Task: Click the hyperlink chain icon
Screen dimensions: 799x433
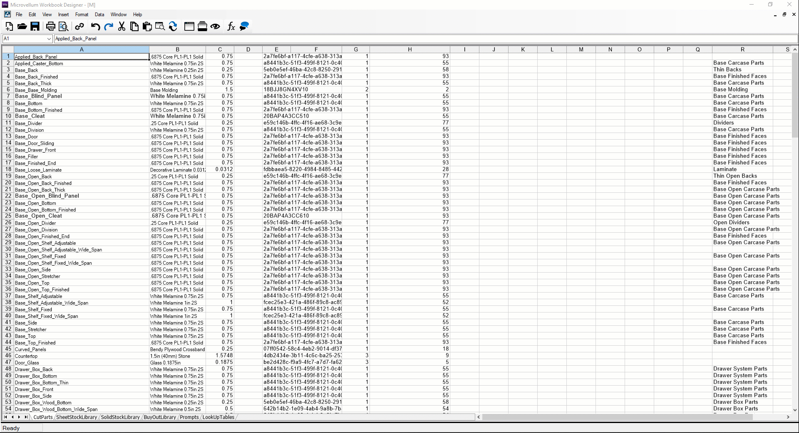Action: click(79, 27)
